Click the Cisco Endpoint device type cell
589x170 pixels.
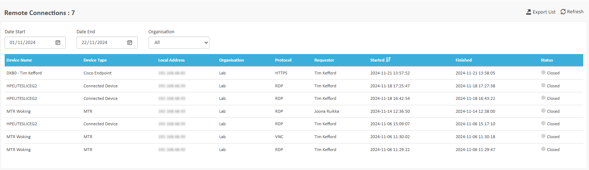pos(97,73)
